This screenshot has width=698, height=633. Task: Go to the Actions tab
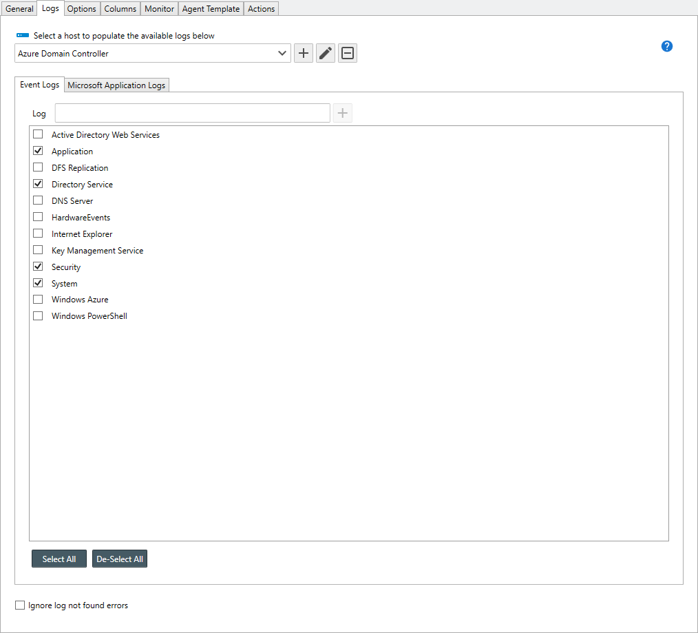[261, 9]
